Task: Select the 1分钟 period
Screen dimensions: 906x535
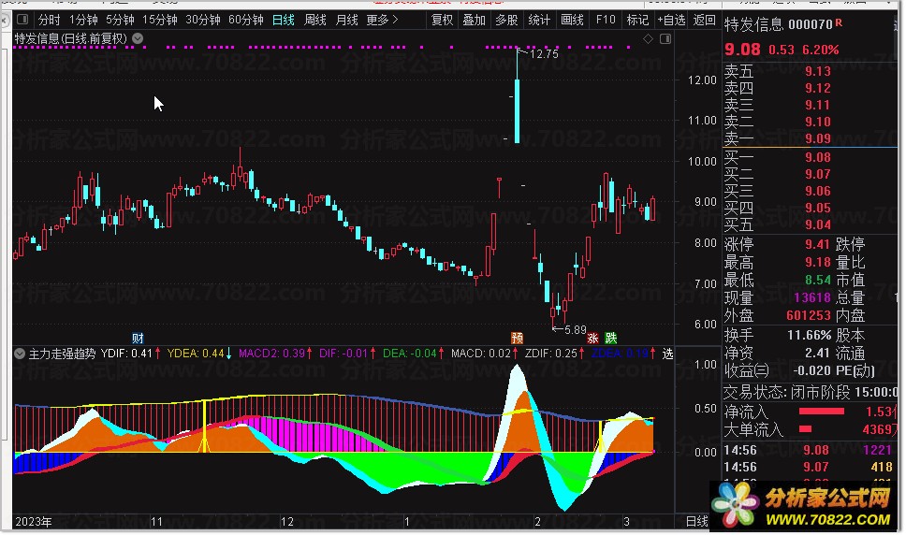Action: pos(83,20)
